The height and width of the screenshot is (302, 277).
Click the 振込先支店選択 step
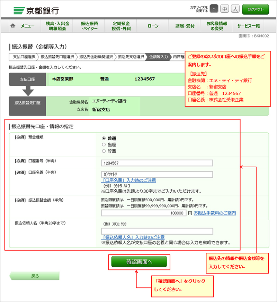tap(131, 57)
